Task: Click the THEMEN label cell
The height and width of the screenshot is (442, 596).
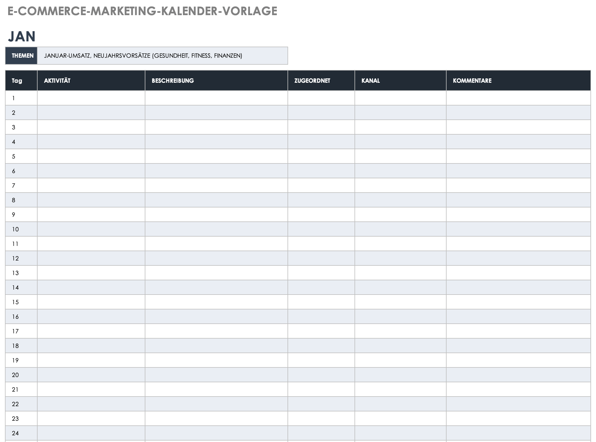Action: point(21,56)
